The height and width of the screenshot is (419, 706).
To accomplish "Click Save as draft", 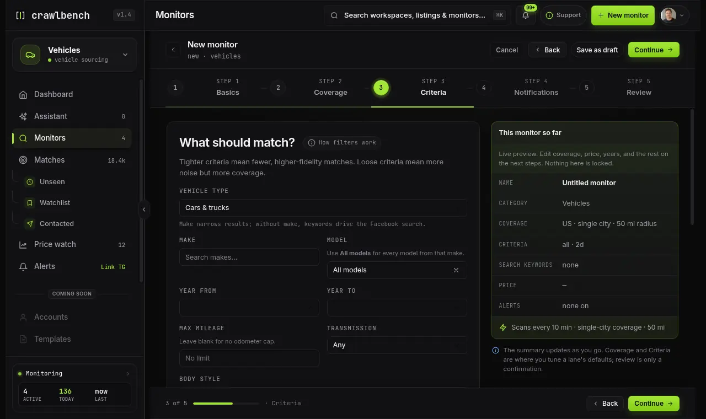I will point(597,50).
